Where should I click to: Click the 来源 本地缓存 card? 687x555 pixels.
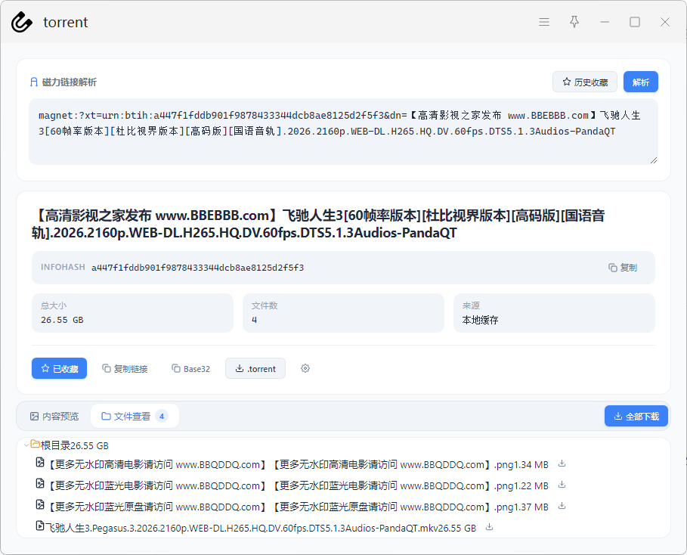[x=554, y=313]
